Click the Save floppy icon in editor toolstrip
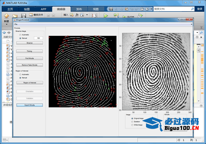The height and width of the screenshot is (144, 206). click(23, 16)
